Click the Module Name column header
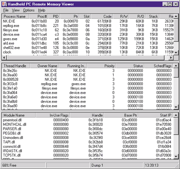The image size is (180, 169). pos(18,115)
